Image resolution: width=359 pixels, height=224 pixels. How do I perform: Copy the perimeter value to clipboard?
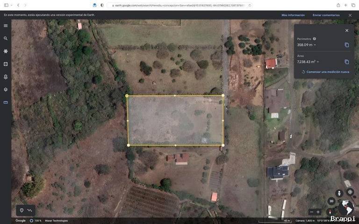(x=347, y=45)
